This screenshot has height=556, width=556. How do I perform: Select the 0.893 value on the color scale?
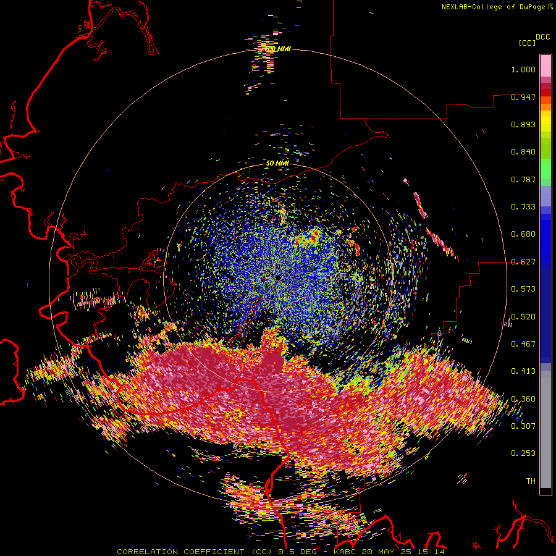coord(523,124)
